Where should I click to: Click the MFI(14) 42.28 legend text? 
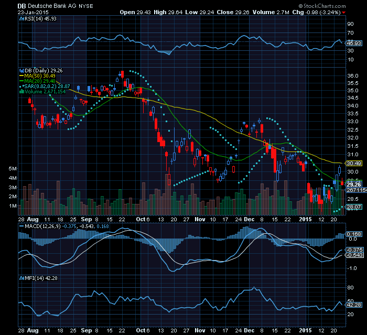(41, 278)
